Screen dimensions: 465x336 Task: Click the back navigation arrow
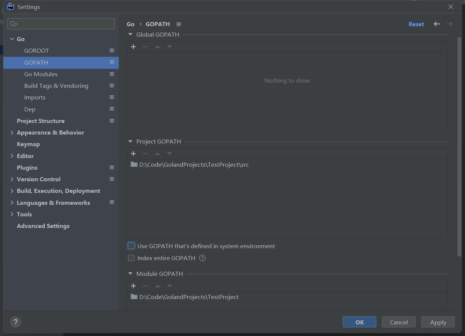pos(437,24)
